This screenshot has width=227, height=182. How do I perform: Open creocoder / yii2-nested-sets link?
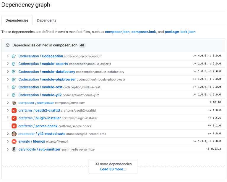click(42, 134)
